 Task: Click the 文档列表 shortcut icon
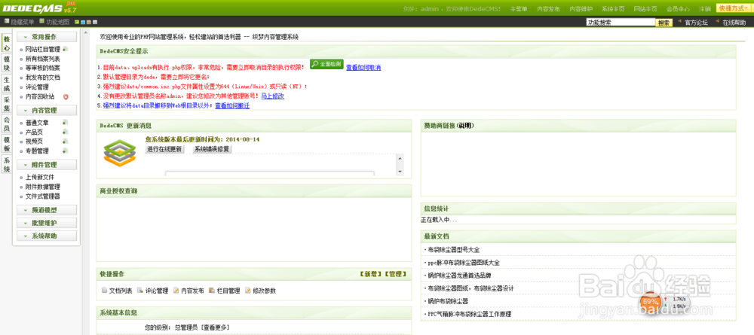104,290
